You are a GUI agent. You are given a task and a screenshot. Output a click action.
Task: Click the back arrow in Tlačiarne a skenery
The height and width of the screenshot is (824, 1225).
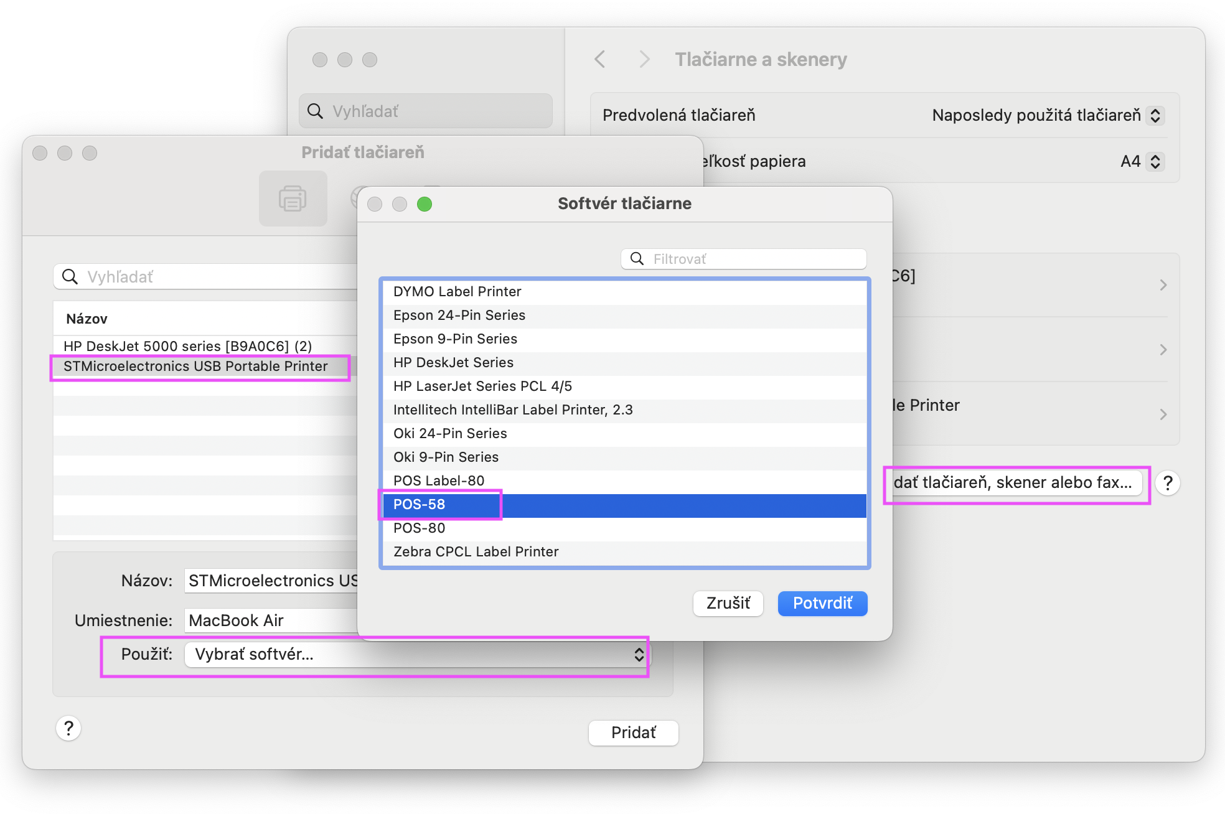coord(600,60)
